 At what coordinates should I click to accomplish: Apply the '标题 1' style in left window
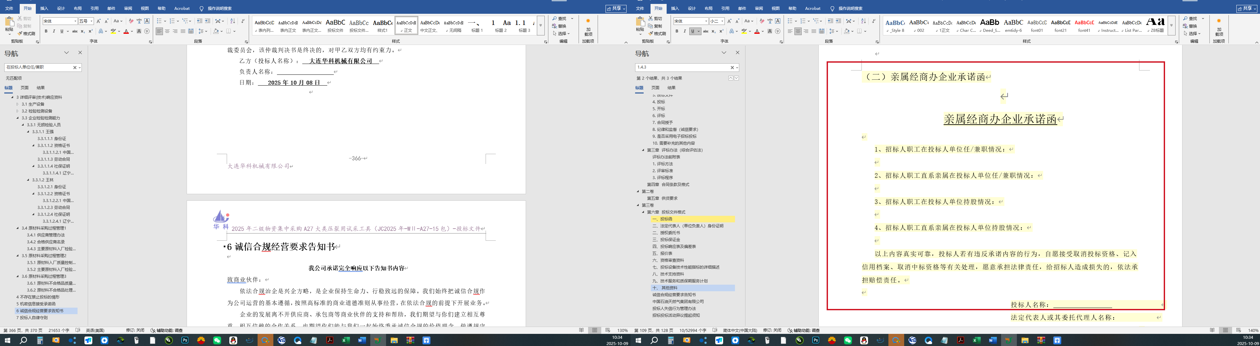point(476,25)
